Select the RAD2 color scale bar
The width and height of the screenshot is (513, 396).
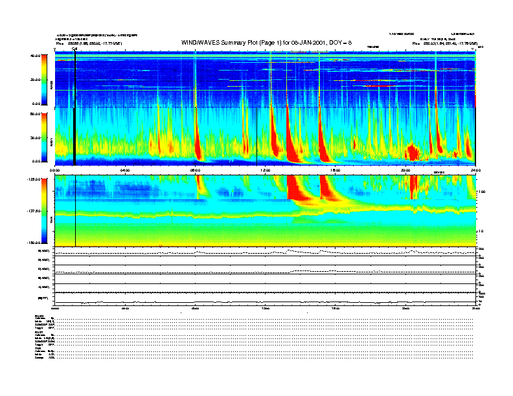[44, 80]
